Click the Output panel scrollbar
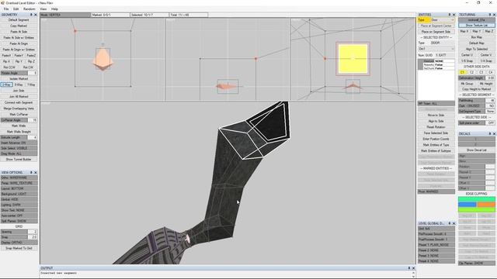The width and height of the screenshot is (497, 279). pos(413,274)
